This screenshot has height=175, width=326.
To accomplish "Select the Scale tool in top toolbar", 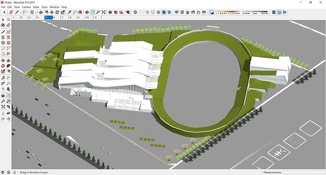I will coord(63,13).
